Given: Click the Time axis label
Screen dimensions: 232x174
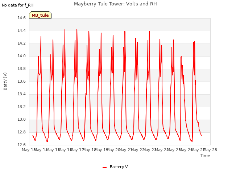Looking at the screenshot, I should [205, 156].
